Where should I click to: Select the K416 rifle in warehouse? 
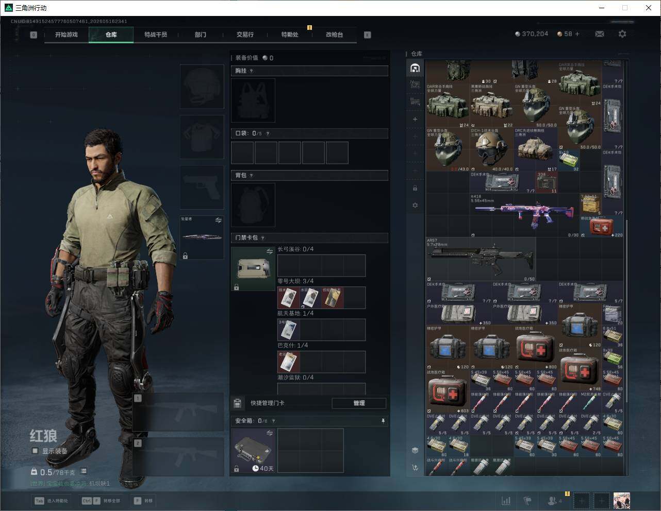coord(525,215)
